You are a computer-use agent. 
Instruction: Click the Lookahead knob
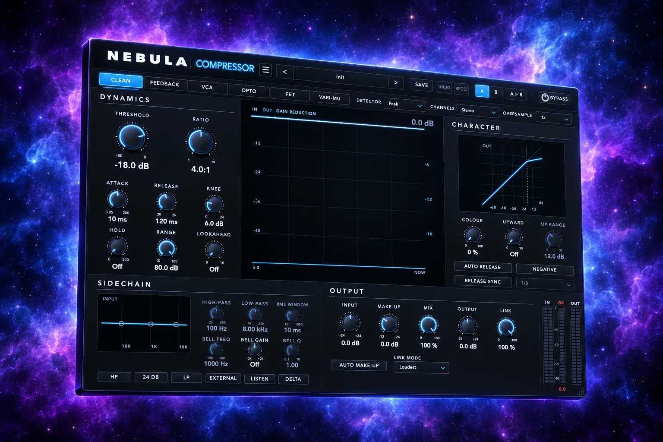pyautogui.click(x=214, y=250)
